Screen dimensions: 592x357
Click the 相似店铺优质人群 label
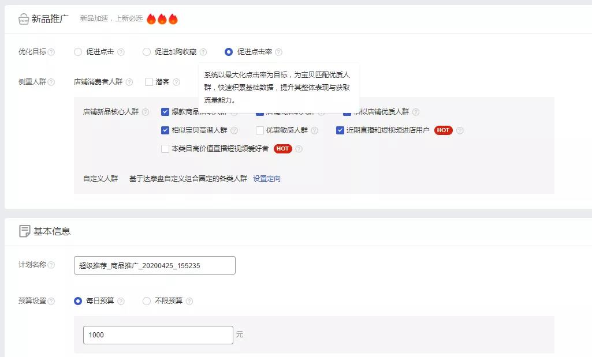click(x=381, y=112)
